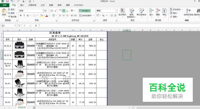The height and width of the screenshot is (109, 200).
Task: Click the red Font Color swatch
Action: [x=47, y=16]
